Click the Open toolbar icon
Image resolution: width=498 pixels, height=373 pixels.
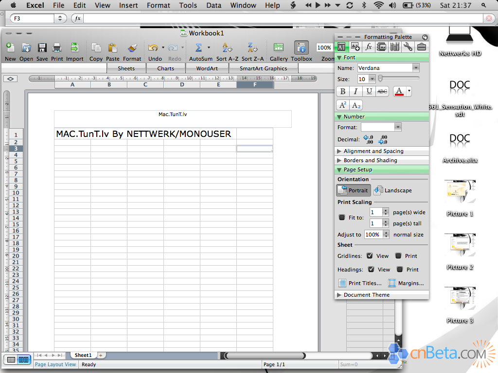(26, 48)
